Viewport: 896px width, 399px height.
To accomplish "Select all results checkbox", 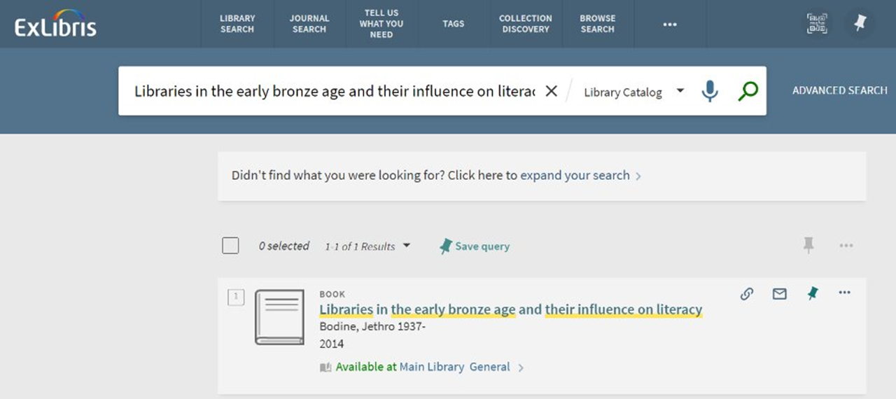I will point(230,246).
